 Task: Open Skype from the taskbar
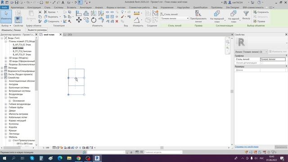(32, 158)
